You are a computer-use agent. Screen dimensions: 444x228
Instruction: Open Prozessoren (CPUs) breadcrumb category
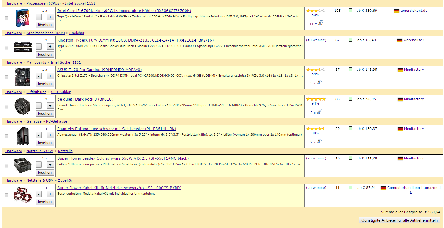click(x=43, y=3)
